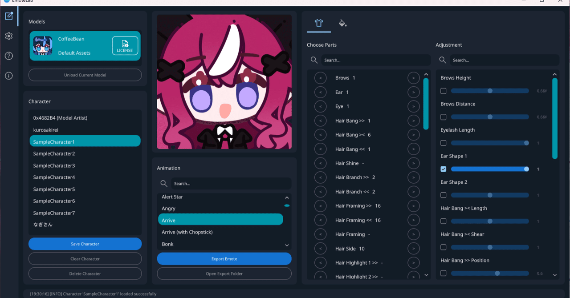Viewport: 570px width, 298px height.
Task: Enable Hair Bang >< Shear checkbox
Action: 444,247
